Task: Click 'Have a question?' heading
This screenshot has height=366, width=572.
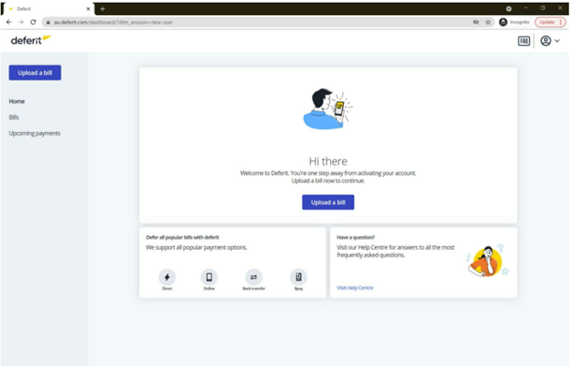Action: click(356, 238)
